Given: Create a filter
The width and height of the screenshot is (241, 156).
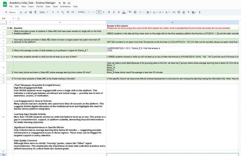Looking at the screenshot, I should pyautogui.click(x=188, y=12).
